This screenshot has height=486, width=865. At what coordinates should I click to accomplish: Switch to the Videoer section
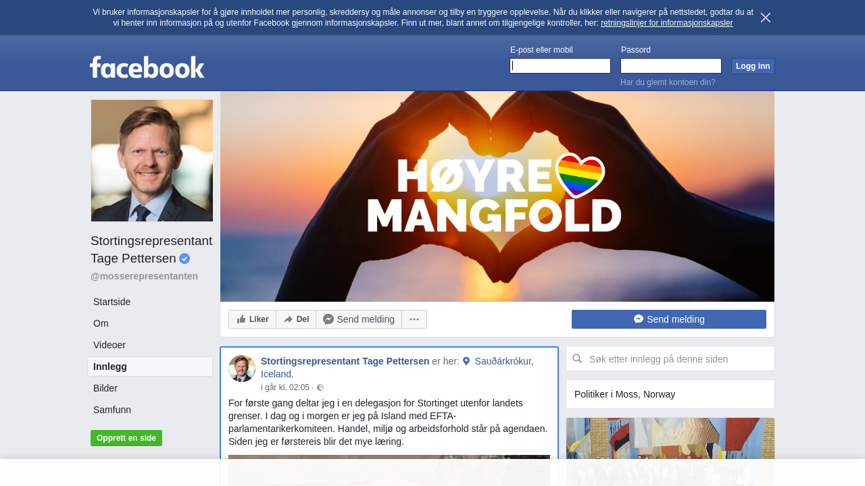[x=109, y=345]
